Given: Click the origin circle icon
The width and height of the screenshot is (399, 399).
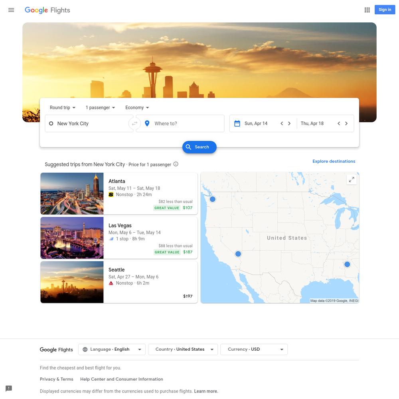Looking at the screenshot, I should pos(51,123).
